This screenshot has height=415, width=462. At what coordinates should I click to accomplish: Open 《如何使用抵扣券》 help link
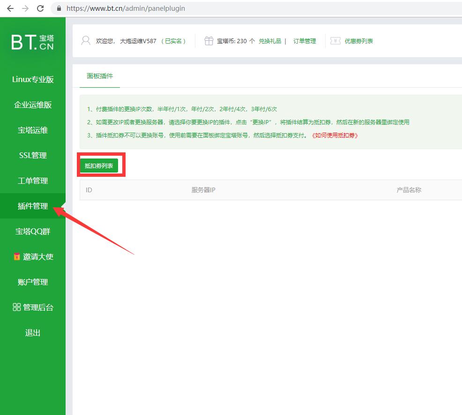point(335,136)
